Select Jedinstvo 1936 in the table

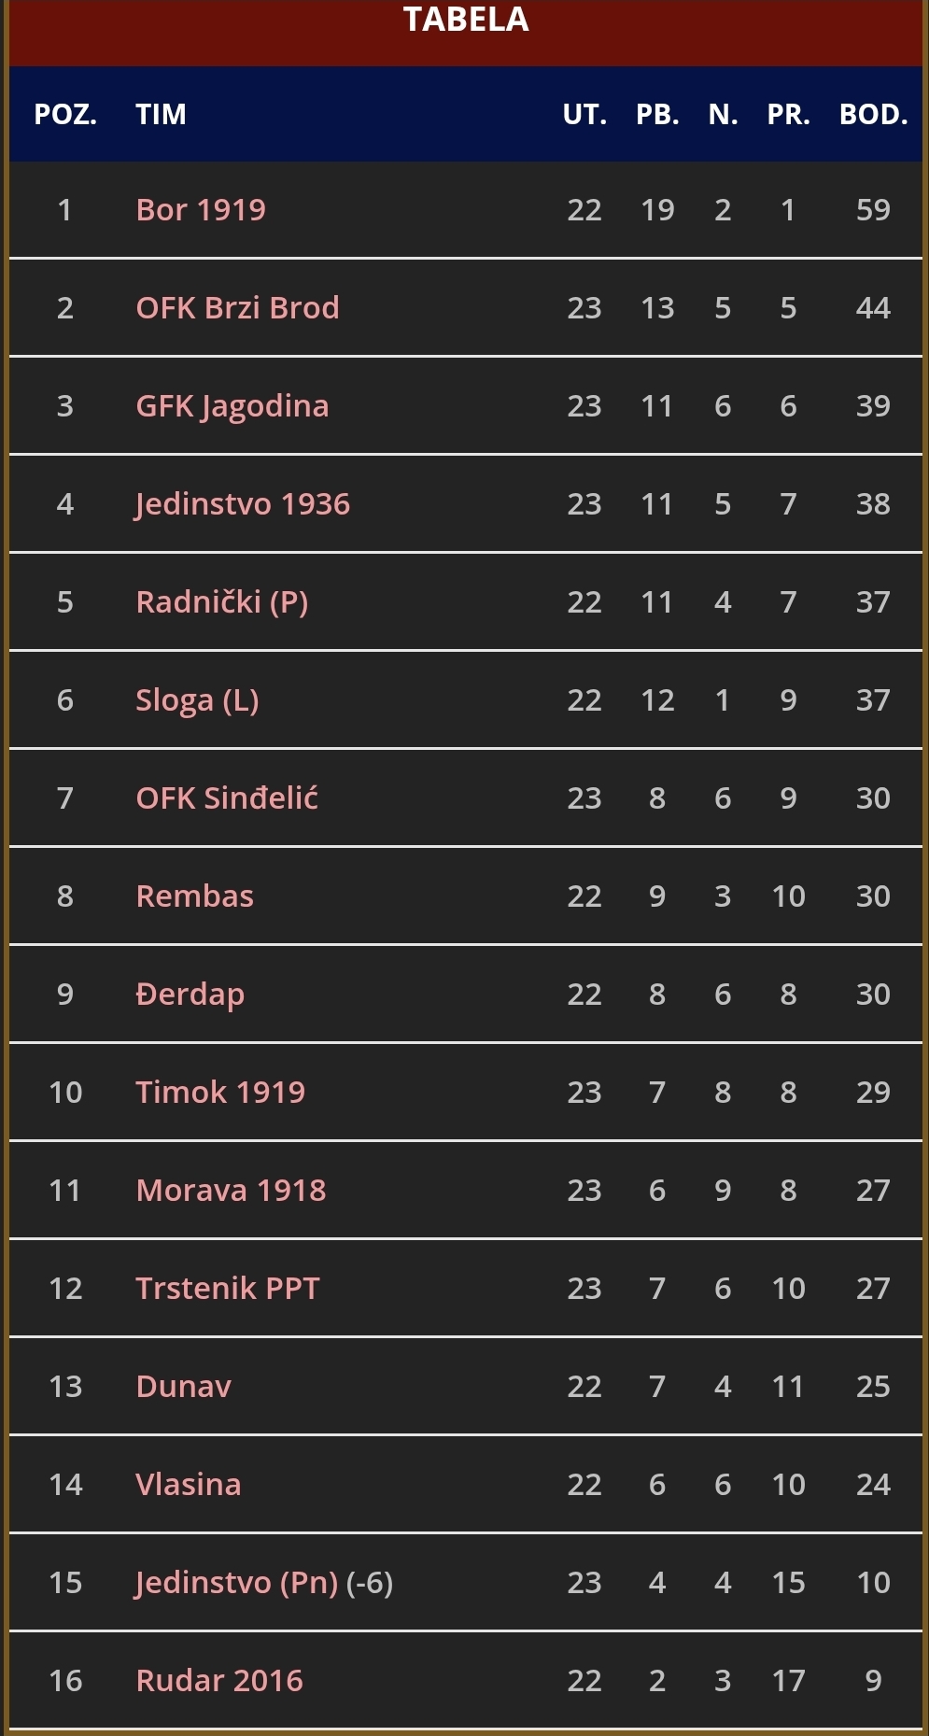[x=242, y=504]
